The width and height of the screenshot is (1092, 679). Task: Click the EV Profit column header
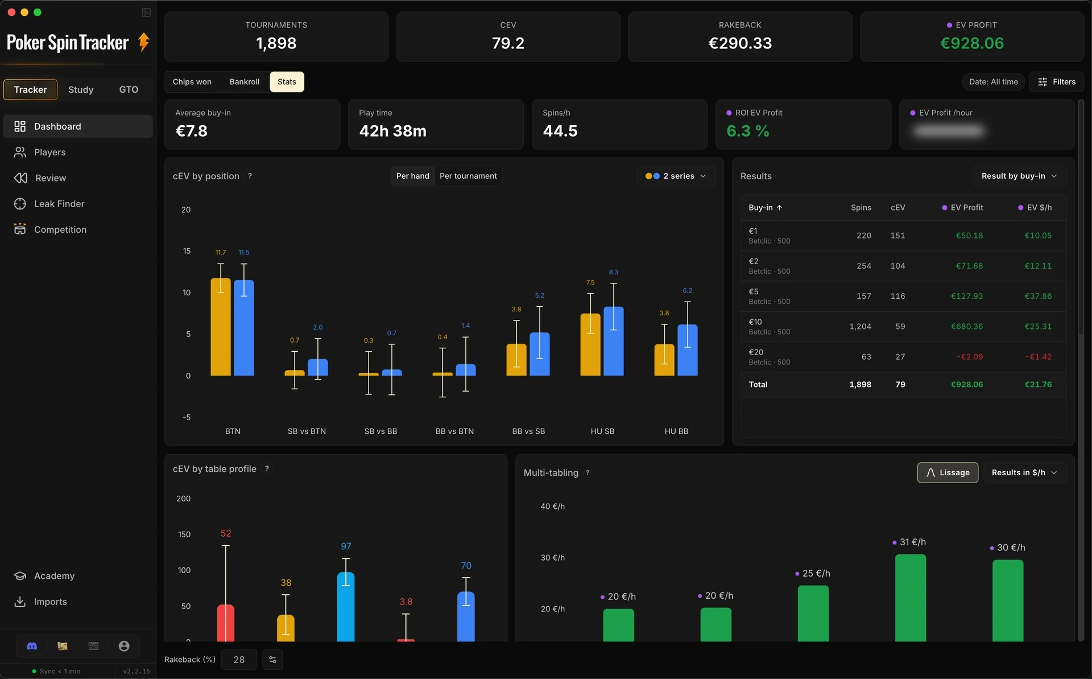[x=962, y=208]
